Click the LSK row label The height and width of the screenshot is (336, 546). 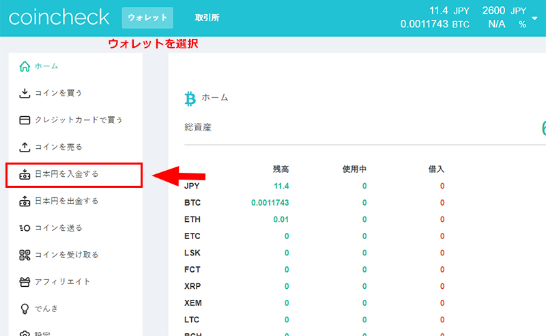point(192,253)
